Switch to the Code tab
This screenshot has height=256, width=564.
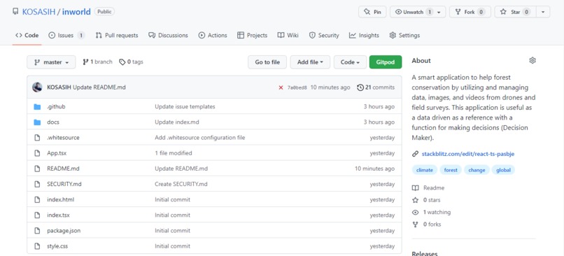27,35
